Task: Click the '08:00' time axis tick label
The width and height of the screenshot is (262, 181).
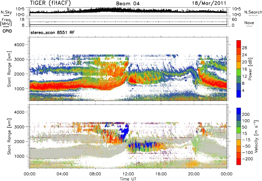Action: click(95, 174)
